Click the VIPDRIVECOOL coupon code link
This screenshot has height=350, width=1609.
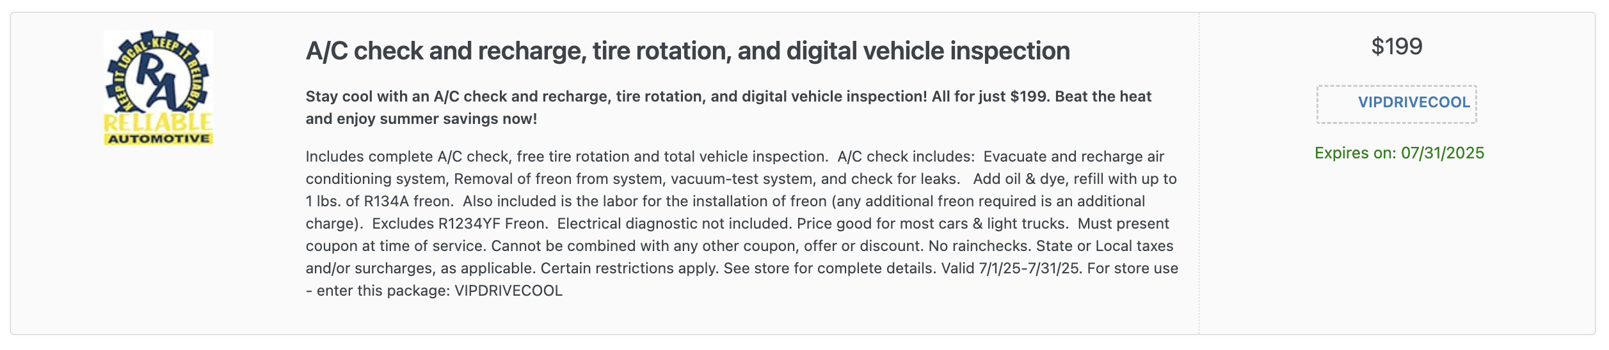tap(1414, 102)
